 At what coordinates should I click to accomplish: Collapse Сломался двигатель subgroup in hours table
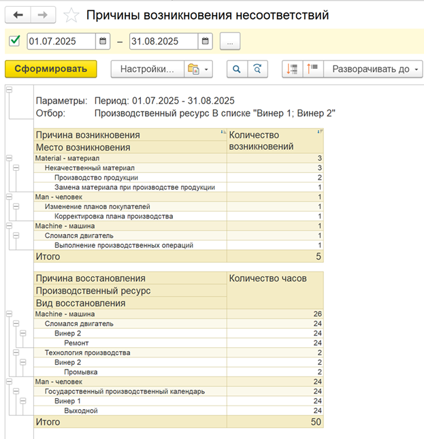coord(16,324)
